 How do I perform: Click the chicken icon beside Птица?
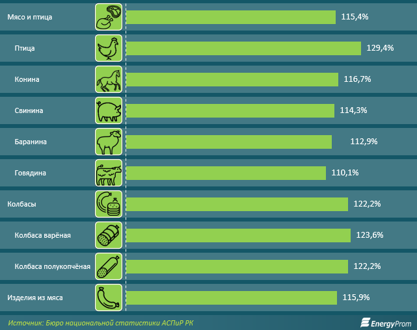pos(108,48)
